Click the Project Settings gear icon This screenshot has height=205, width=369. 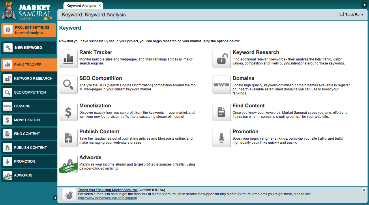coord(8,30)
